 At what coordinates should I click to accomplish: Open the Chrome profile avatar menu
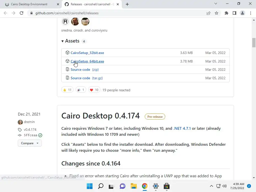pyautogui.click(x=242, y=13)
